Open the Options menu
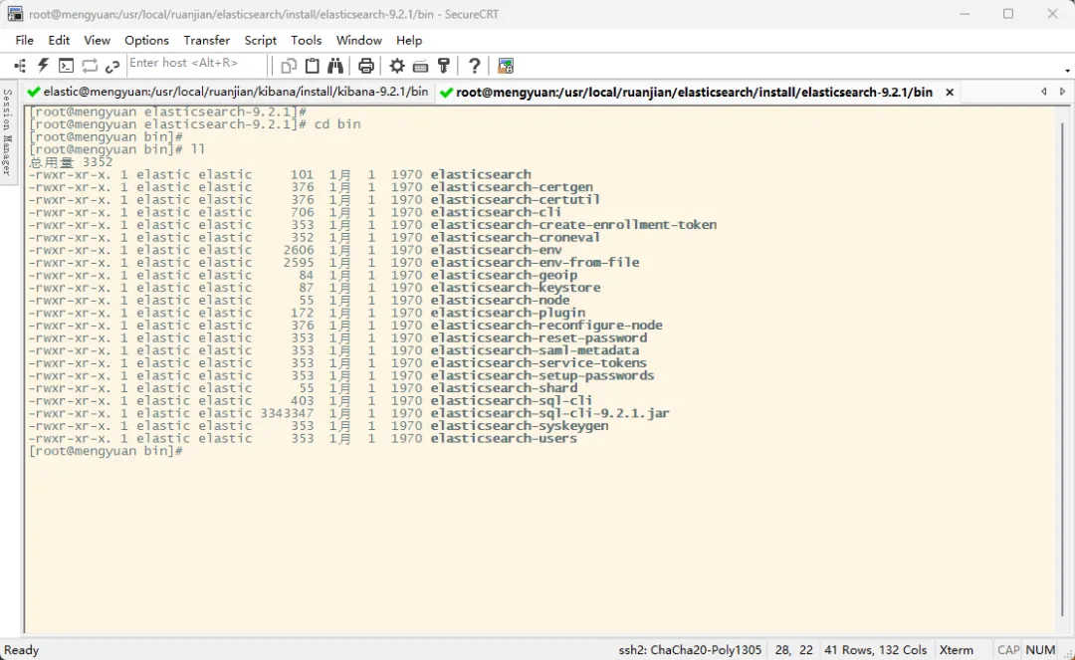This screenshot has height=660, width=1075. (x=146, y=41)
